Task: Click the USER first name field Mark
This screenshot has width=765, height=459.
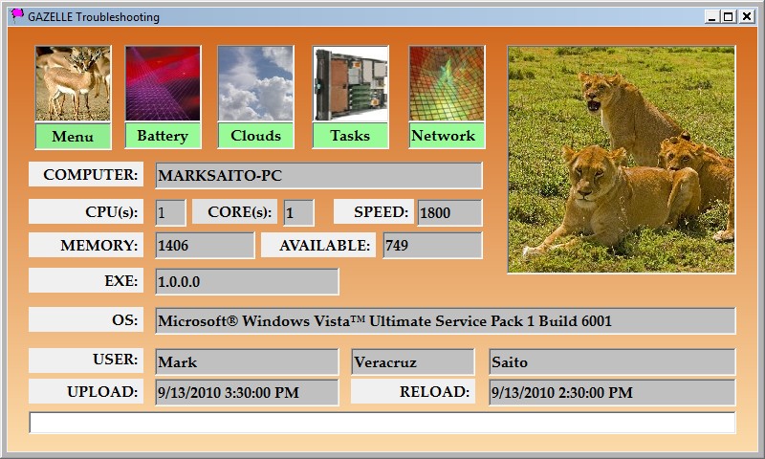Action: tap(247, 361)
